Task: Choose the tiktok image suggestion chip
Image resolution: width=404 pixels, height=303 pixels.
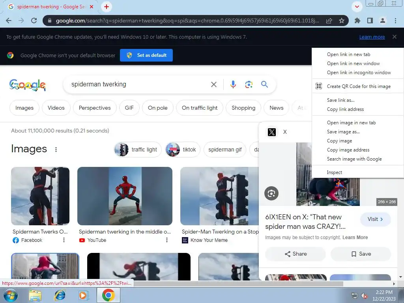Action: pos(182,150)
